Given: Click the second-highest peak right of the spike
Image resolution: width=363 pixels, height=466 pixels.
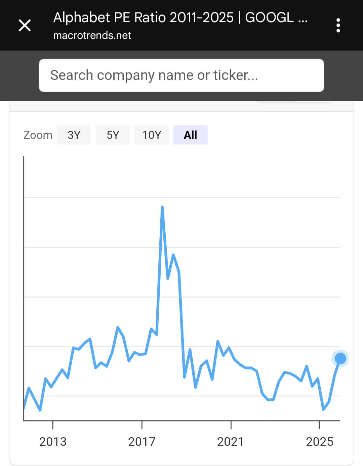Looking at the screenshot, I should click(x=173, y=255).
